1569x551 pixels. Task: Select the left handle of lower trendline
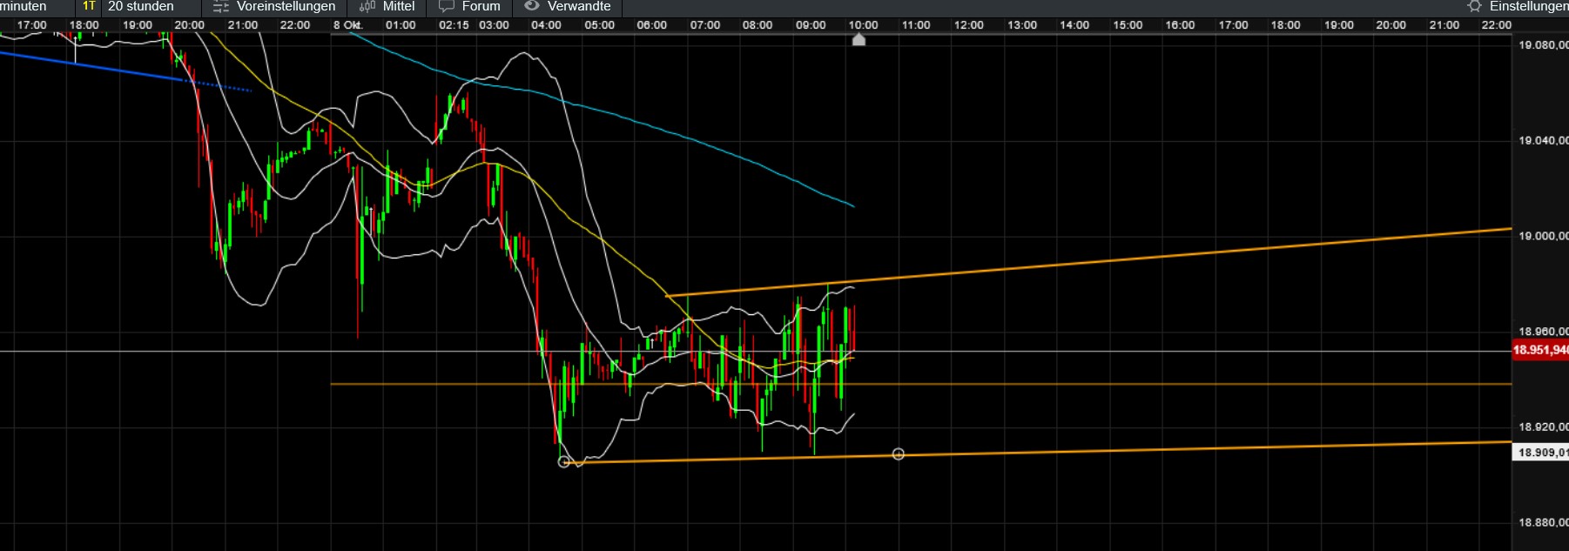pyautogui.click(x=564, y=462)
